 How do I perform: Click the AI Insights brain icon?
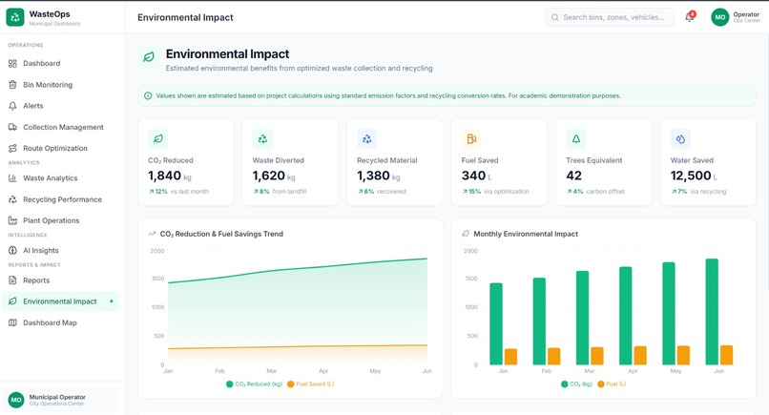12,250
